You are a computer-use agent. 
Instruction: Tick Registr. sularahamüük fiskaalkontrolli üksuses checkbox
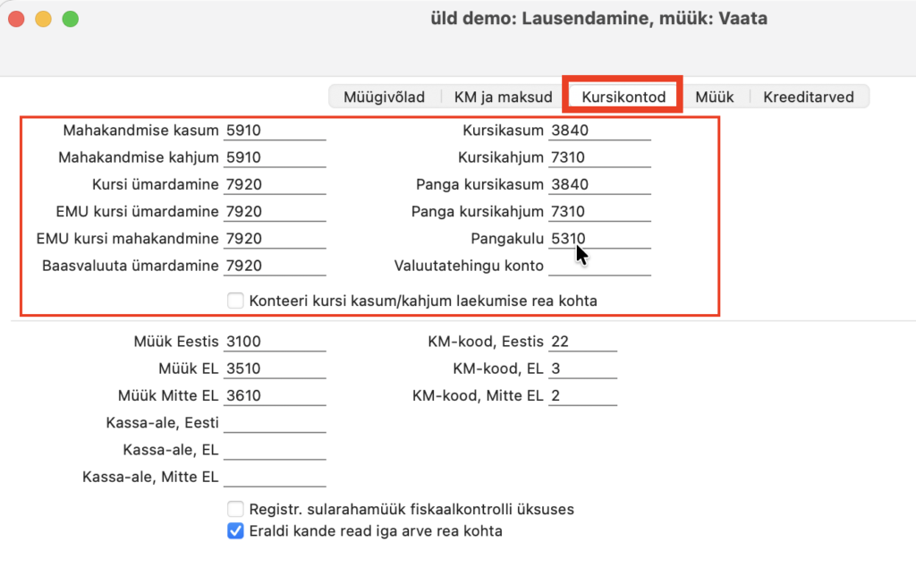tap(235, 509)
